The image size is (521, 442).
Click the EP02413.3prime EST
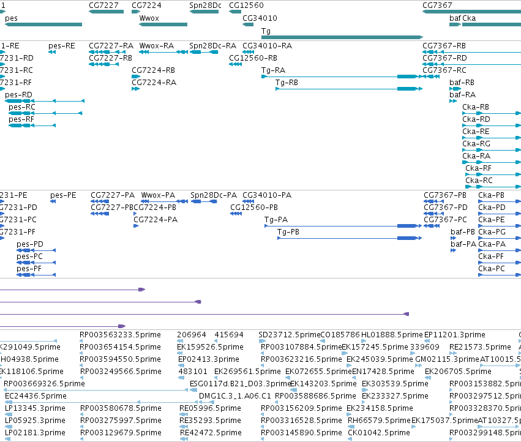point(181,365)
